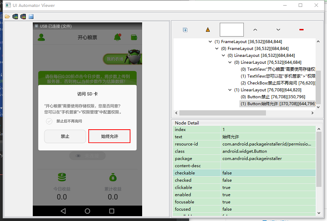327x221 pixels.
Task: Click the 累计收益 money bag icon
Action: (x=113, y=177)
